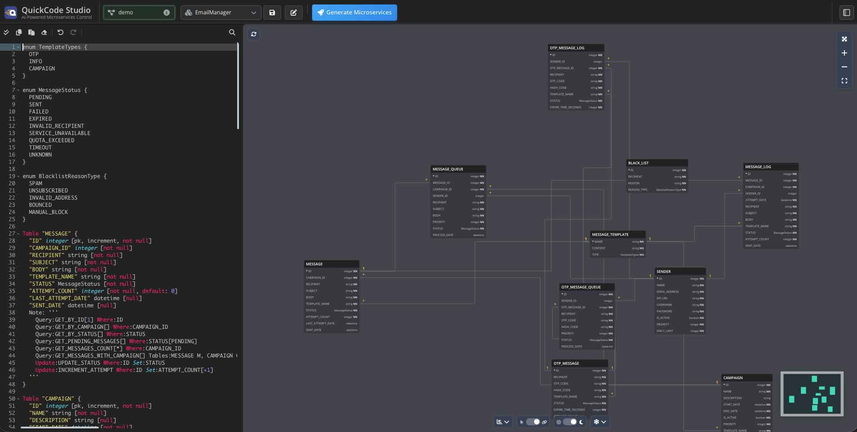Toggle the light/dark theme switch
Image resolution: width=857 pixels, height=432 pixels.
pos(570,422)
